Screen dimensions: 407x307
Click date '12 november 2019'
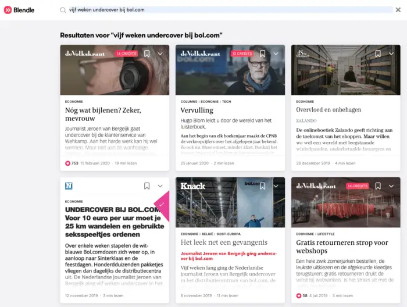pyautogui.click(x=81, y=295)
